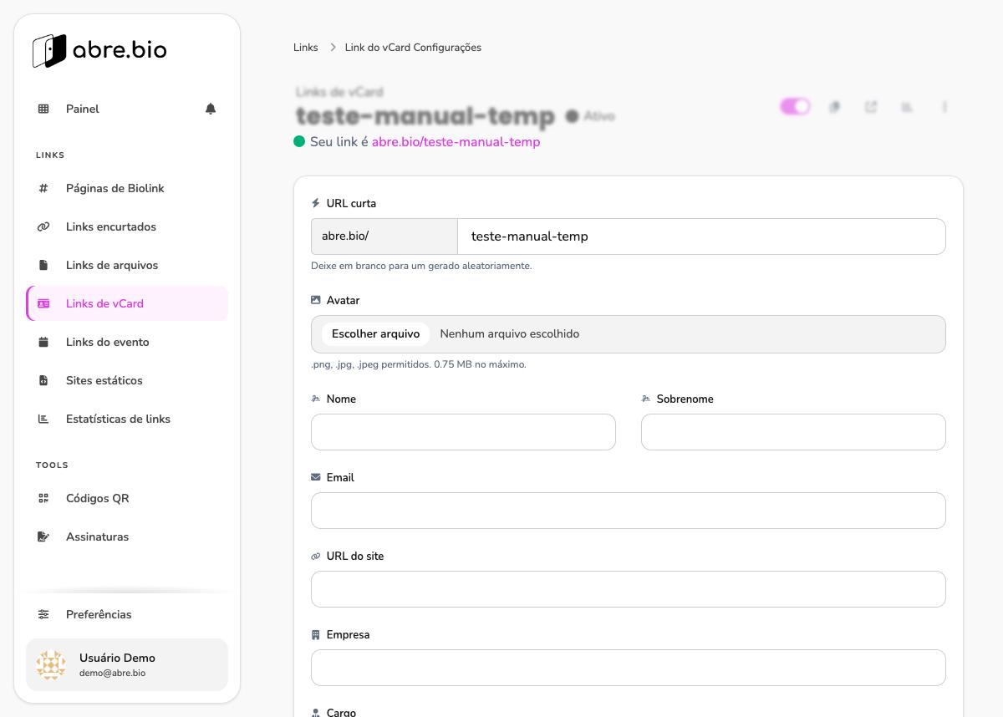Click the 'Link do vCard Configurações' breadcrumb text
This screenshot has height=717, width=1003.
coord(413,48)
